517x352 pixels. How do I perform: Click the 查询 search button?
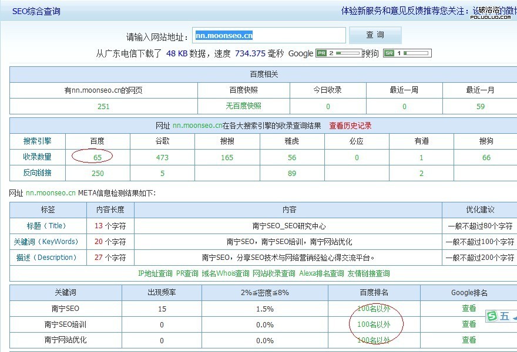click(375, 35)
